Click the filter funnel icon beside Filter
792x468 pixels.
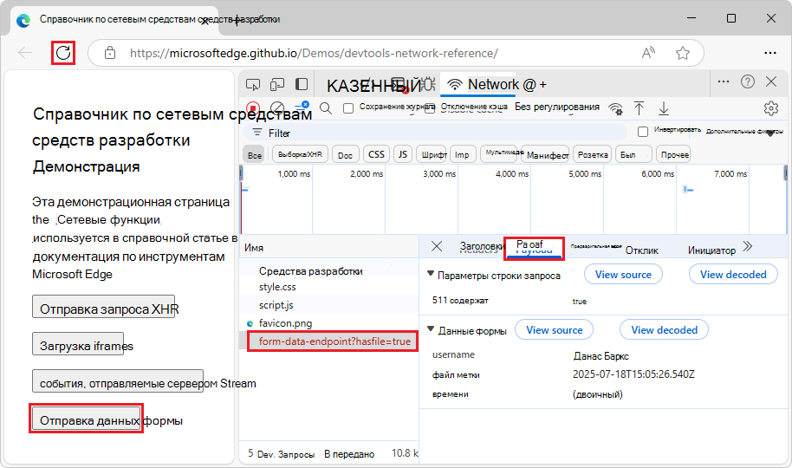click(x=257, y=133)
